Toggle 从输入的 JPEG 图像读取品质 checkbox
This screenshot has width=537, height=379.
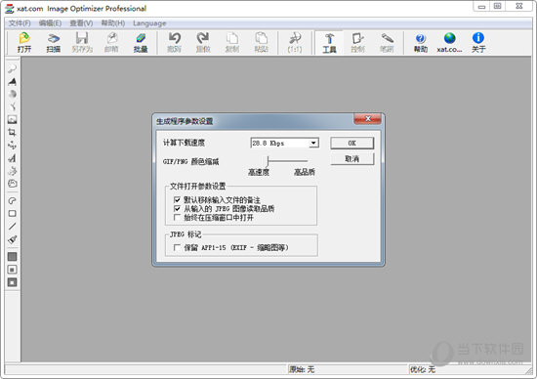tap(177, 208)
